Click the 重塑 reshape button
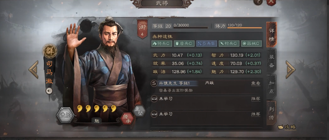 coord(140,111)
